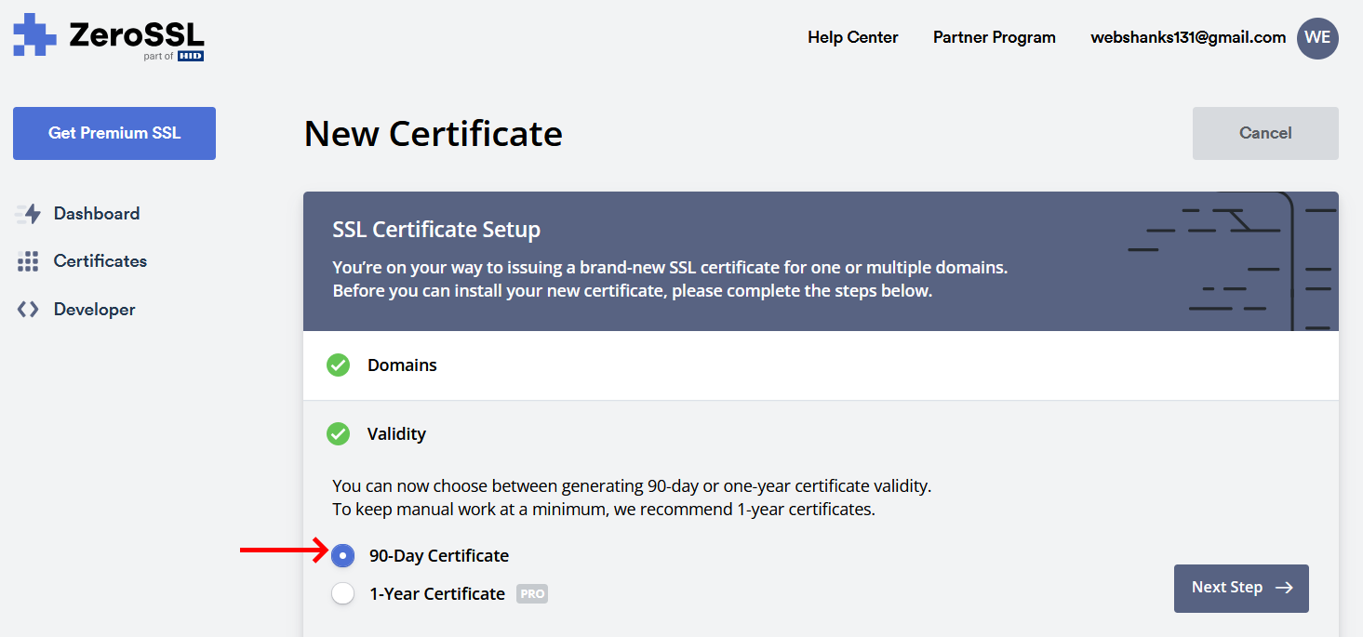Select the 1-Year Certificate radio button
This screenshot has height=637, width=1363.
click(x=343, y=593)
